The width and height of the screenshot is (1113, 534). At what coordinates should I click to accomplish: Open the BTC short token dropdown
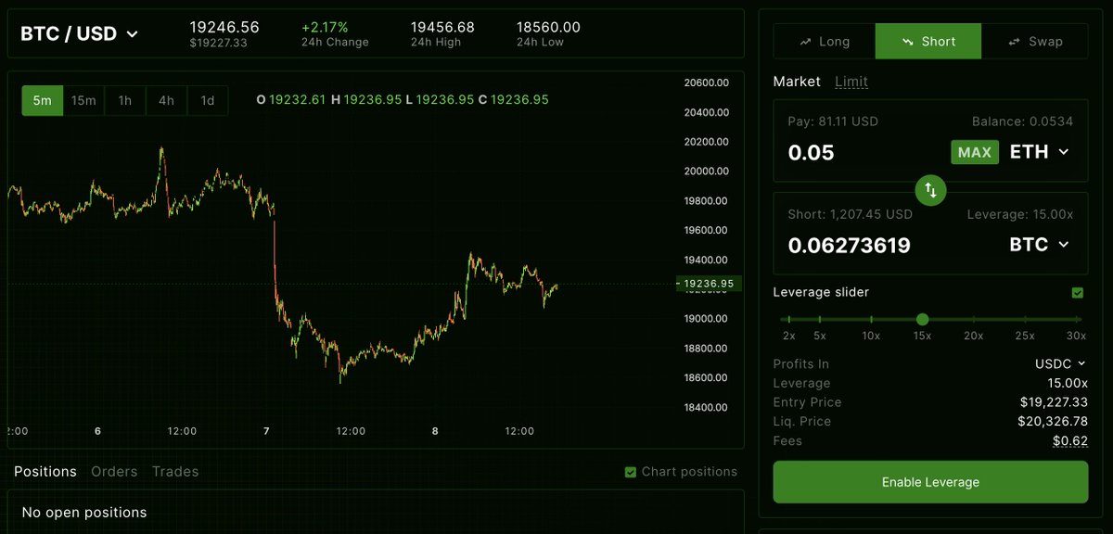[x=1039, y=244]
